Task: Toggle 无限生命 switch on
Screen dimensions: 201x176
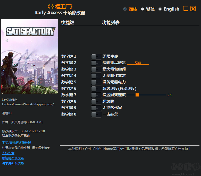Action: (96, 56)
